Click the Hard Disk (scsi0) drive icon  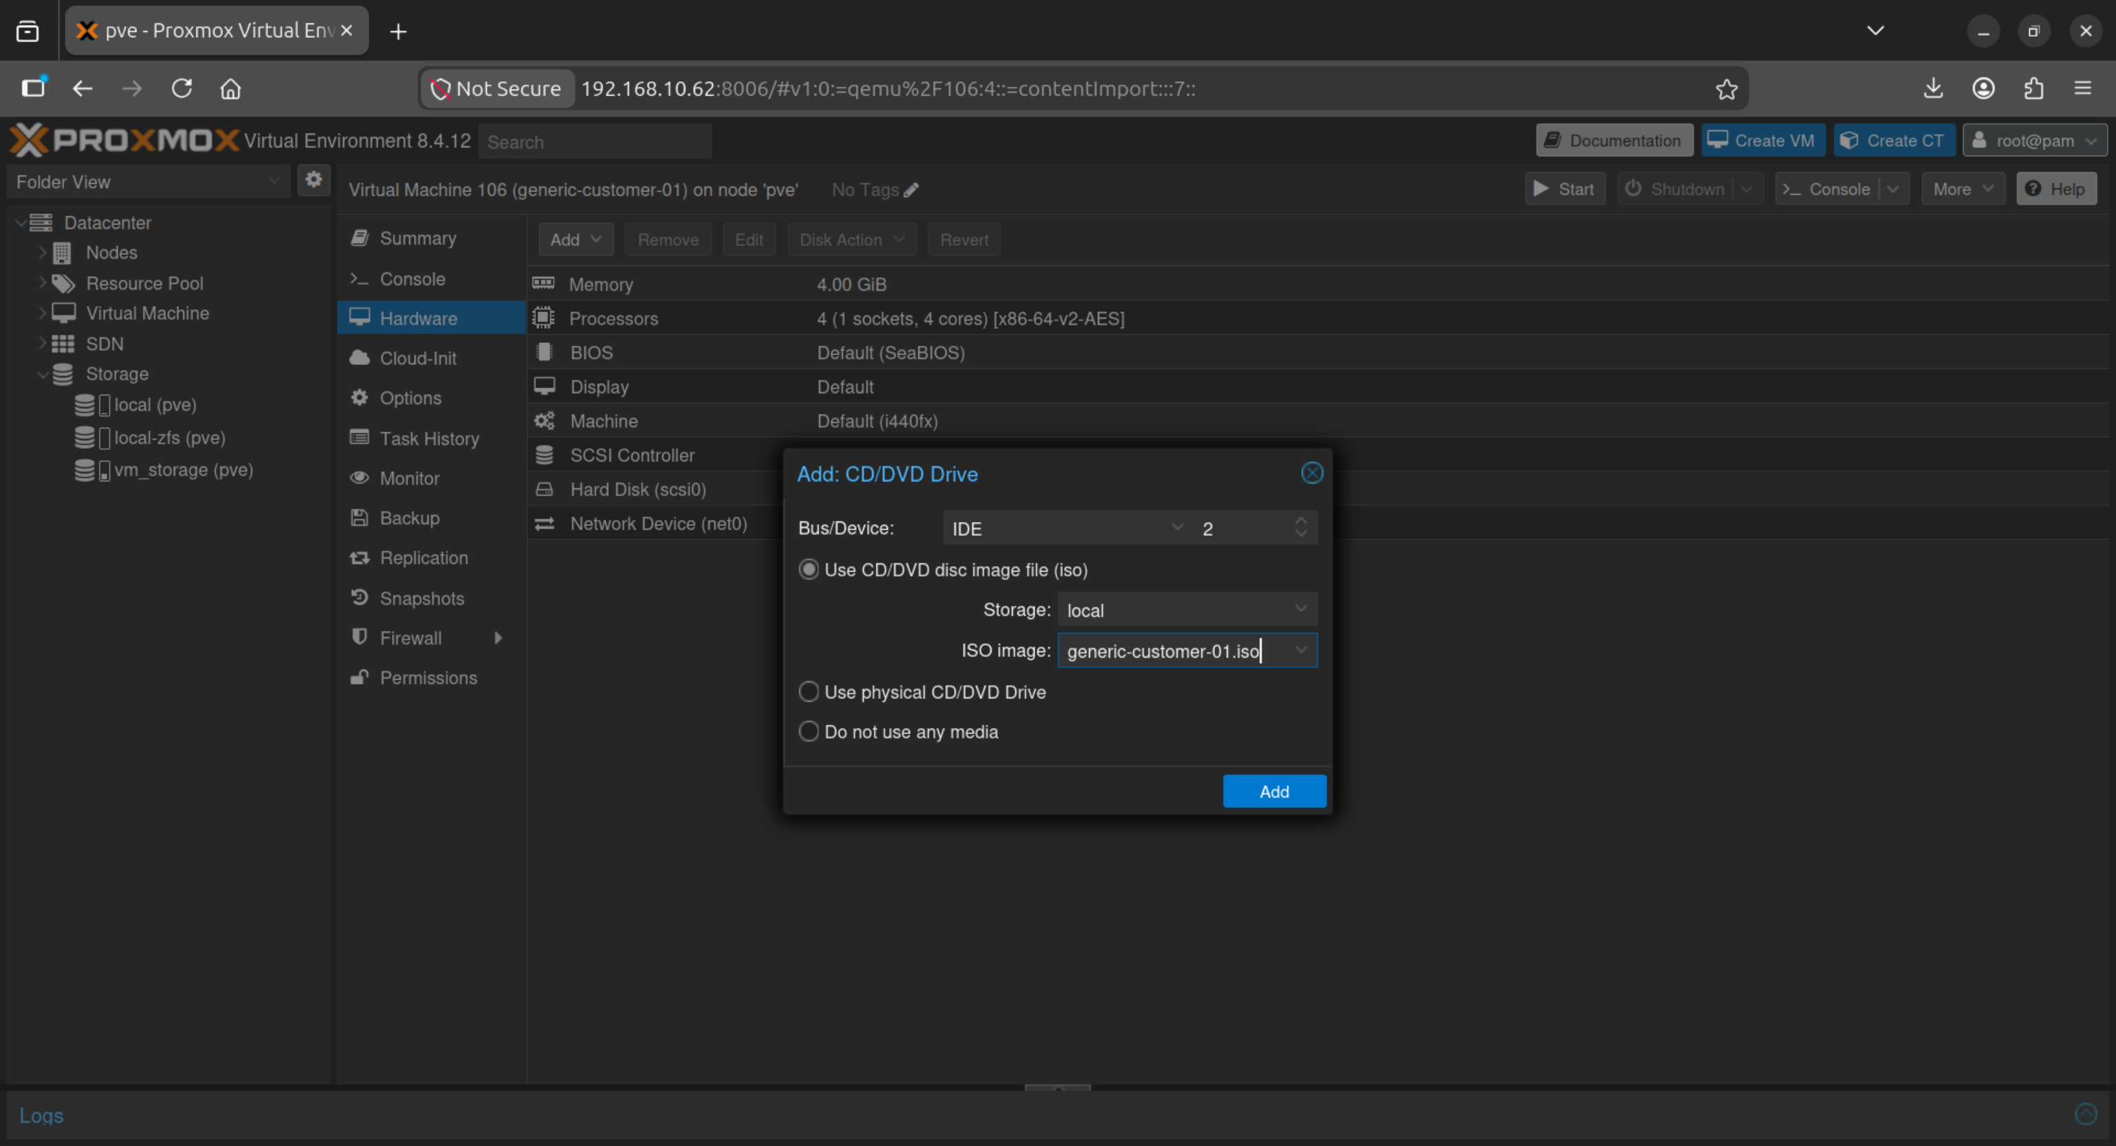(543, 490)
